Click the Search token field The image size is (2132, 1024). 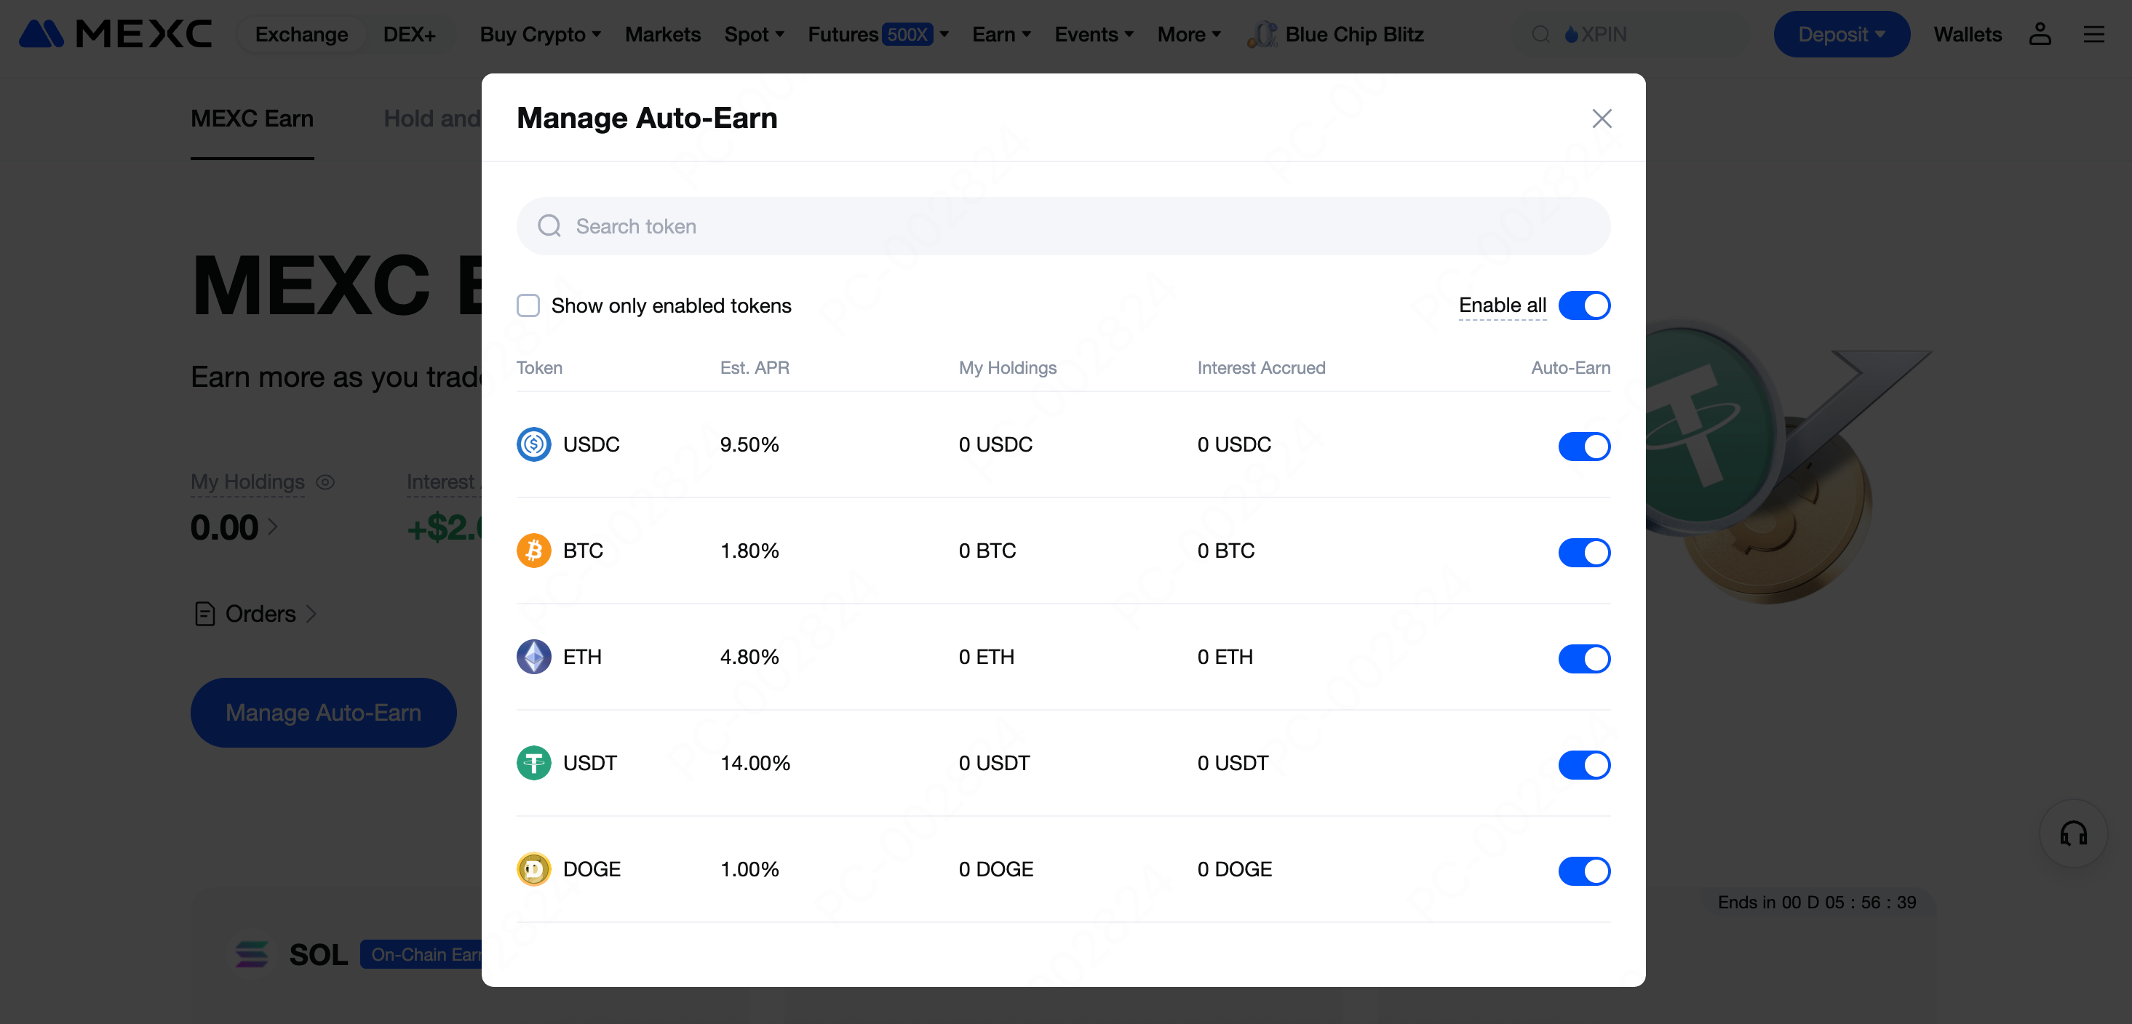(x=1062, y=225)
